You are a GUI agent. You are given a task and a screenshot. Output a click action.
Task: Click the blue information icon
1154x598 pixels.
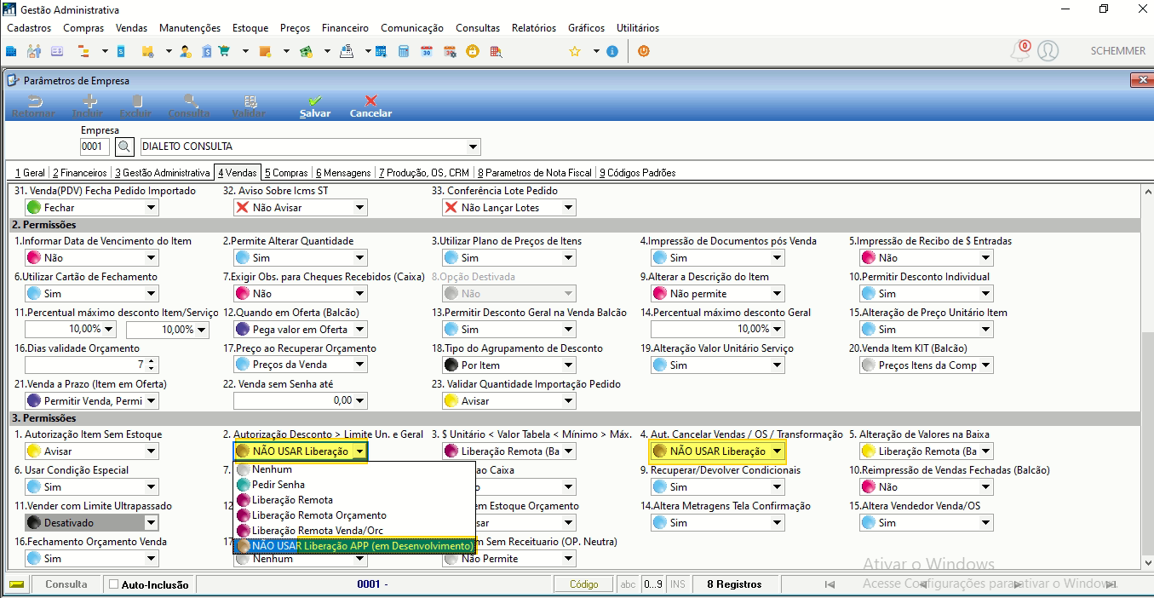tap(611, 51)
